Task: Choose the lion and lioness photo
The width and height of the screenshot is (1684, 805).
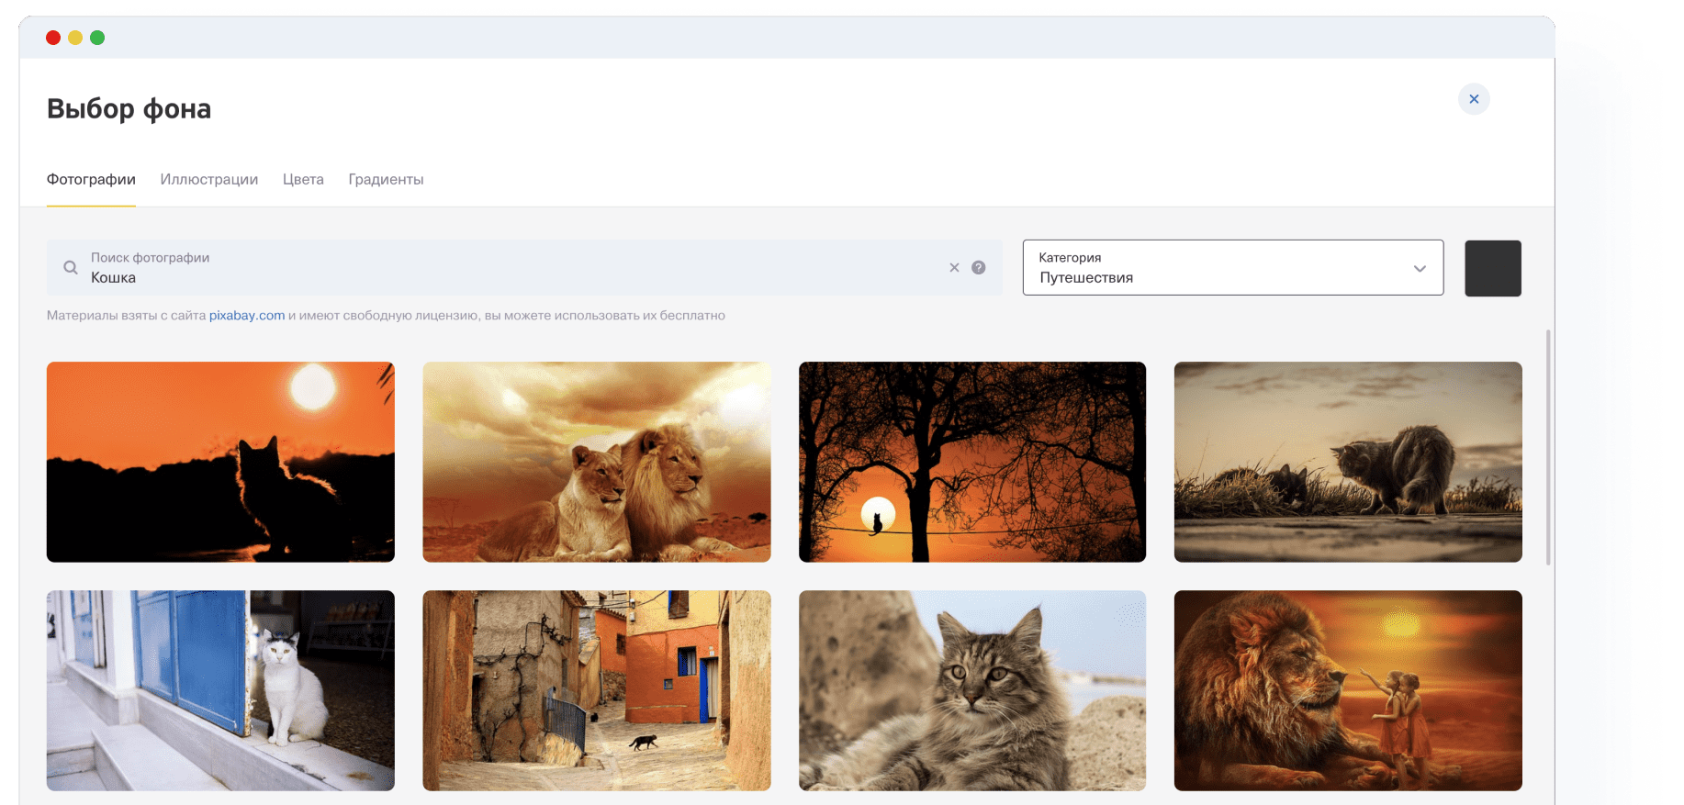Action: pos(597,462)
